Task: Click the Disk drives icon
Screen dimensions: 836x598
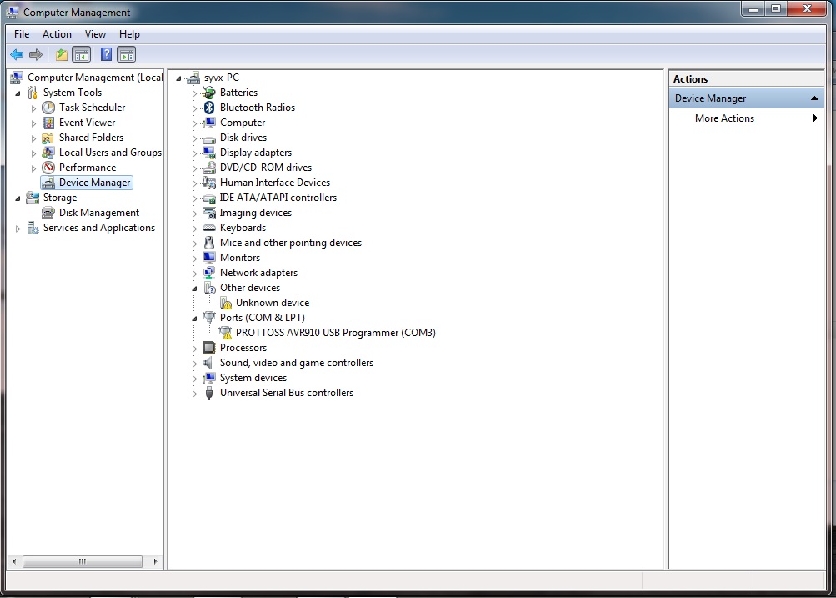Action: 209,138
